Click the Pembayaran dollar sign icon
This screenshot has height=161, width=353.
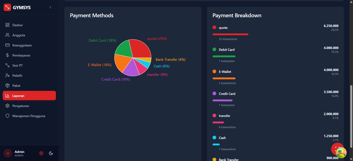[x=7, y=56]
